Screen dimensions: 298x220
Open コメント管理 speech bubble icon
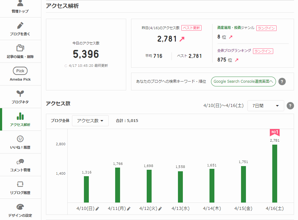point(20,161)
